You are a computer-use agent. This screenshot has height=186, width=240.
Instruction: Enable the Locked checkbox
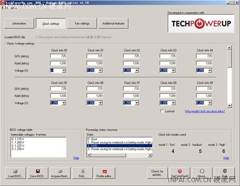(x=162, y=111)
